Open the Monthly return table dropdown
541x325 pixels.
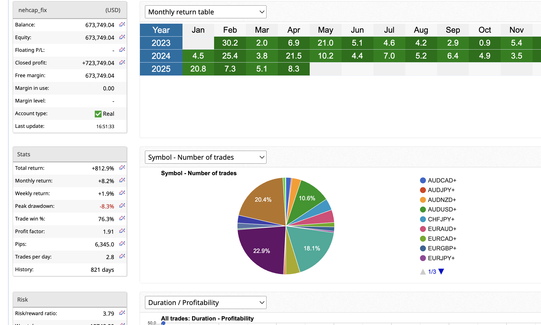click(206, 12)
